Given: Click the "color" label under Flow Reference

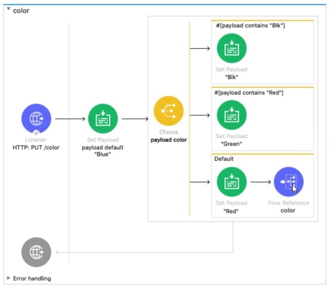Looking at the screenshot, I should click(x=288, y=210).
